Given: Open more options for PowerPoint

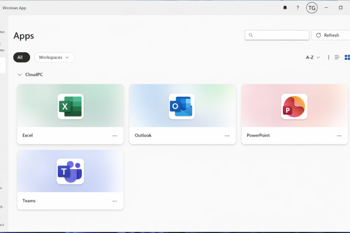Looking at the screenshot, I should (x=339, y=136).
